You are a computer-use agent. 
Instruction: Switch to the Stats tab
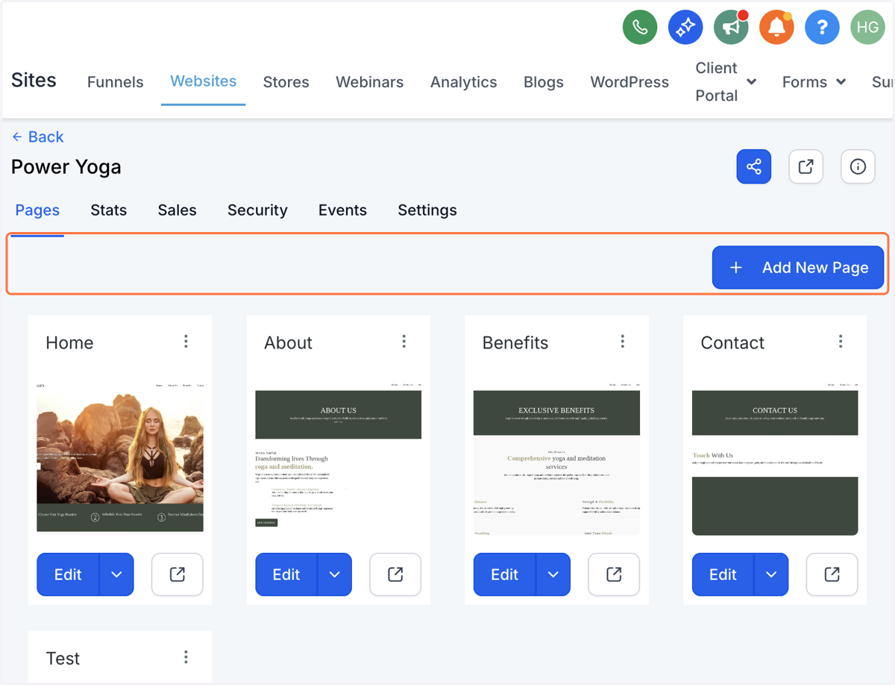click(109, 210)
